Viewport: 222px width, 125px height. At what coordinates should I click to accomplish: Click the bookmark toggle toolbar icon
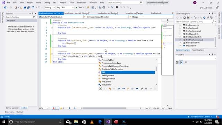[x=117, y=7]
